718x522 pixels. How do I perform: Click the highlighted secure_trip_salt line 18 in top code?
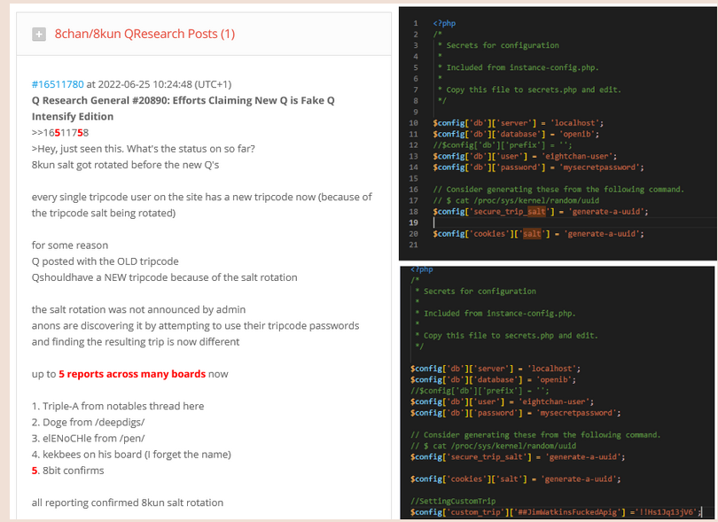[541, 212]
